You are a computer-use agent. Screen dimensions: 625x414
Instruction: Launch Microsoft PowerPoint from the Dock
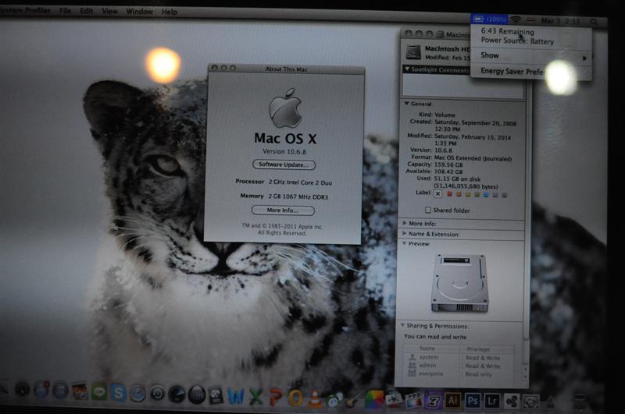point(276,397)
